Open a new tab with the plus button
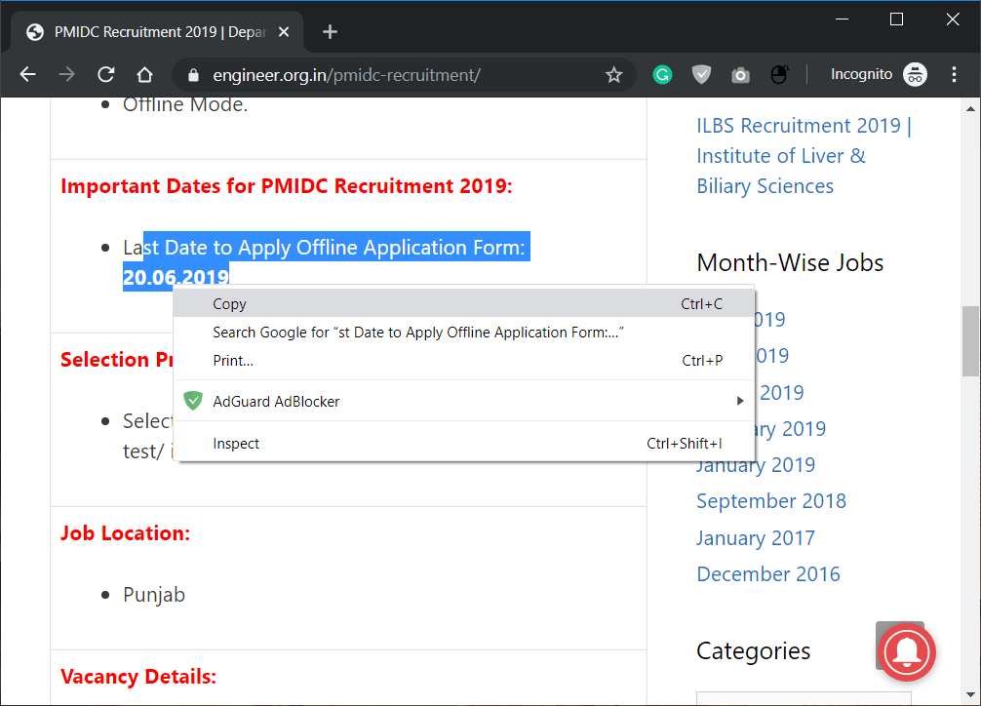 [x=330, y=32]
